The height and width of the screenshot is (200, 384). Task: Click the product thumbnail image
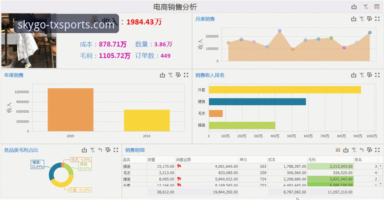point(29,41)
